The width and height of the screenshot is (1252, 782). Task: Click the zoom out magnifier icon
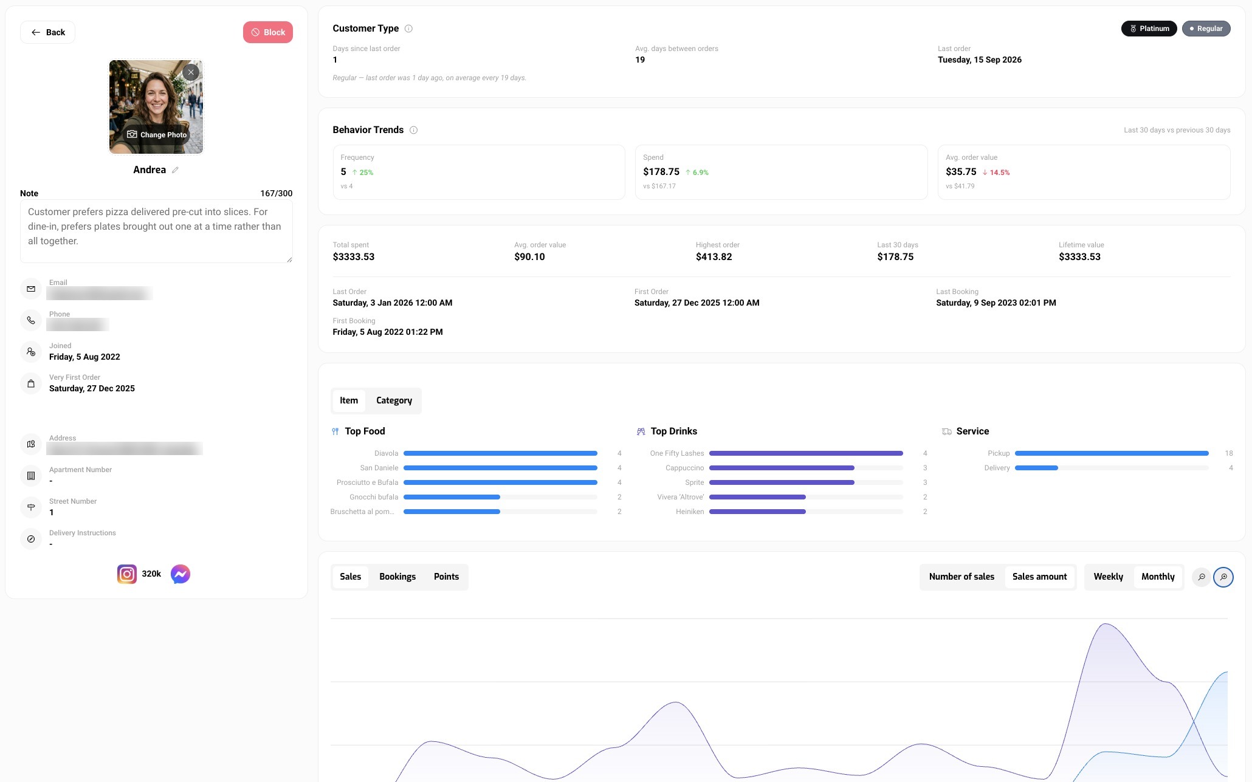pyautogui.click(x=1202, y=577)
